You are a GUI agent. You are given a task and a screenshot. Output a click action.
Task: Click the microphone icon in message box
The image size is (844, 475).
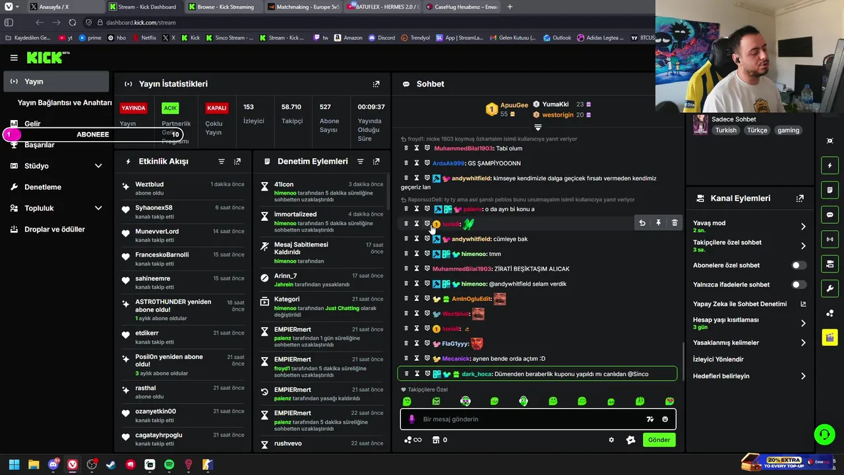click(412, 419)
